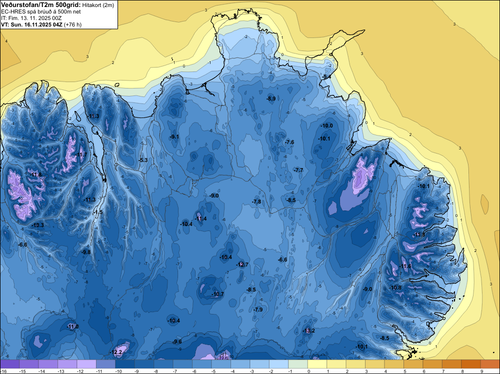Select the -10.3 temperature value
500x374 pixels.
click(37, 225)
